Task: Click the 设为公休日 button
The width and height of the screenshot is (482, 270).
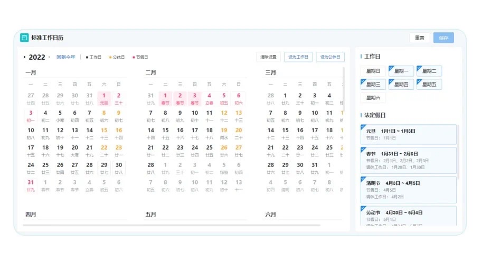Action: (330, 57)
